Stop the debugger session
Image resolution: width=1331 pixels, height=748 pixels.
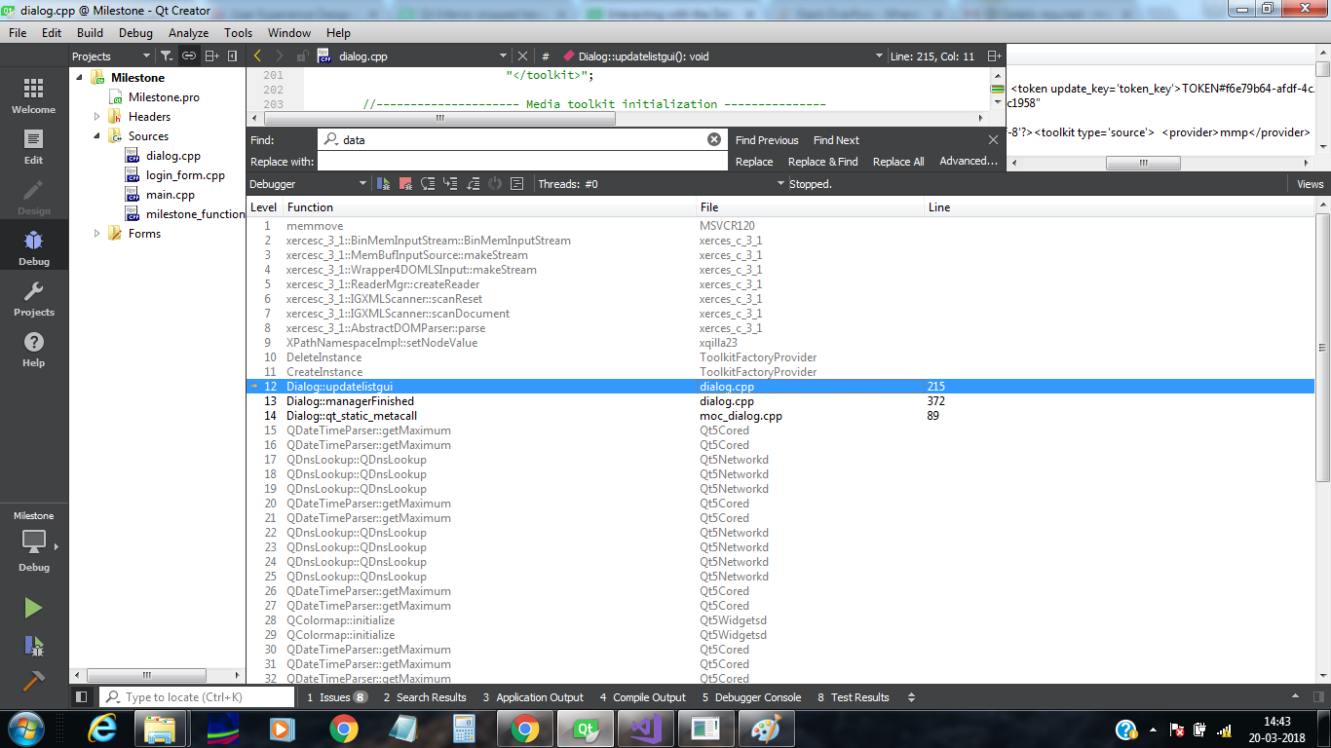(405, 183)
